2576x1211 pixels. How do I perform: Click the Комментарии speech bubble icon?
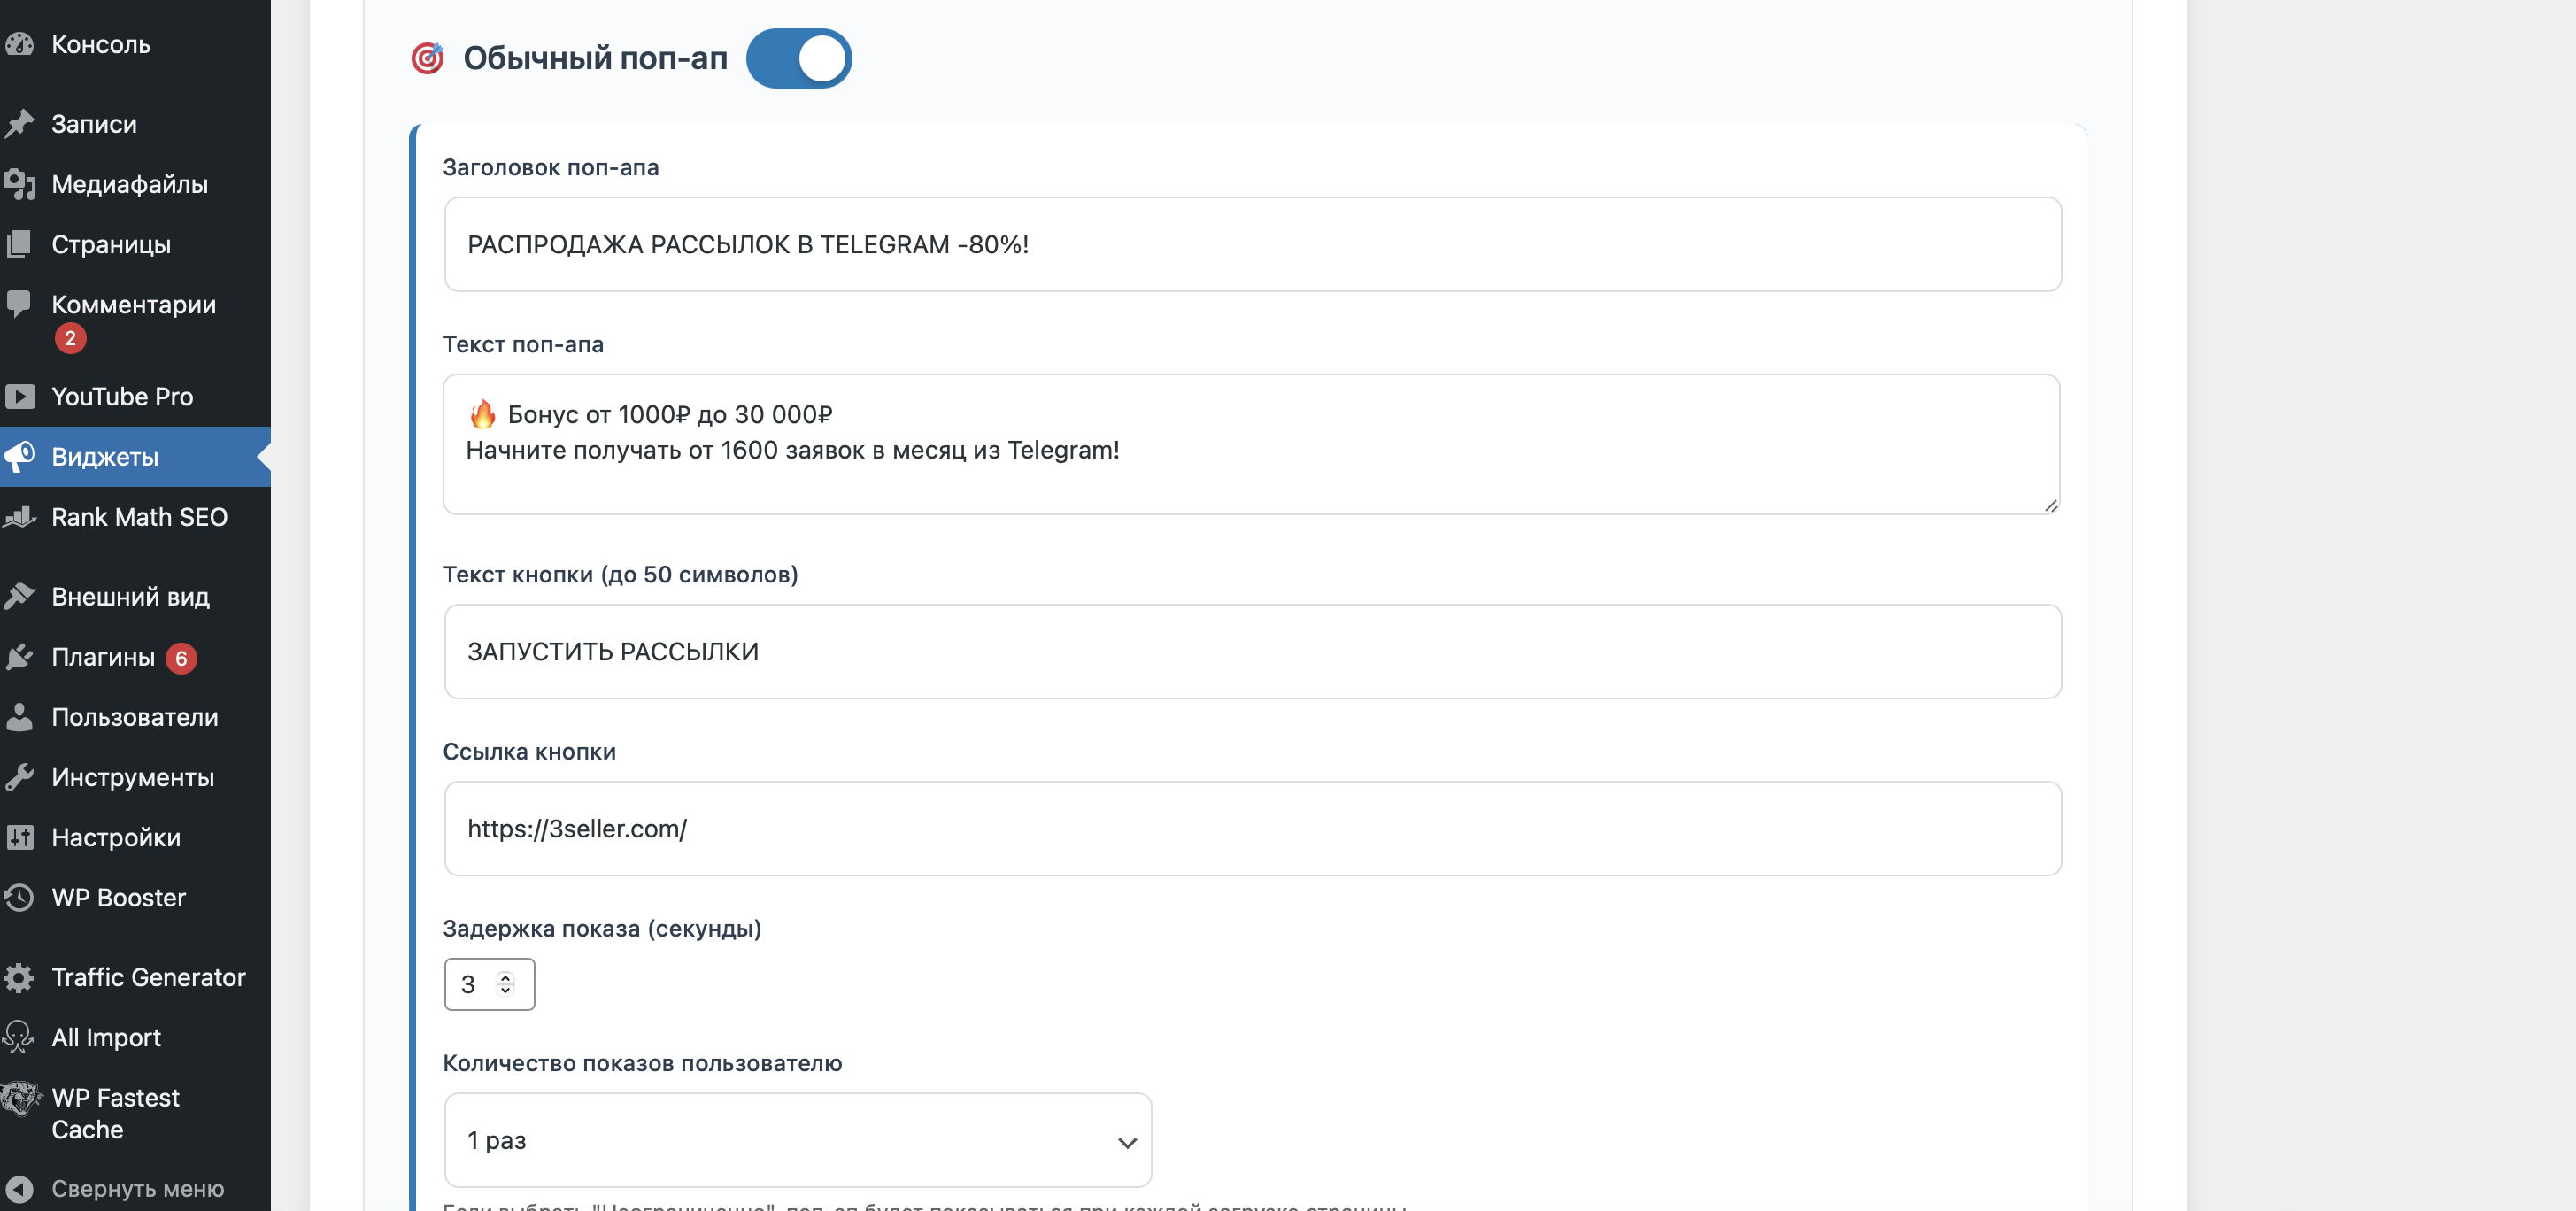click(18, 304)
